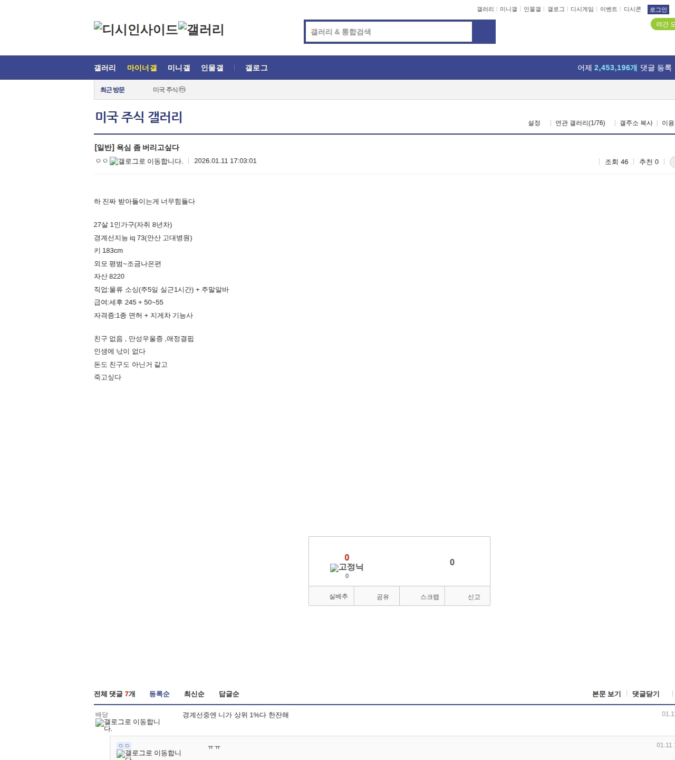Screen dimensions: 675x760
Task: Click the 고정닉 upvote icon
Action: (x=346, y=567)
